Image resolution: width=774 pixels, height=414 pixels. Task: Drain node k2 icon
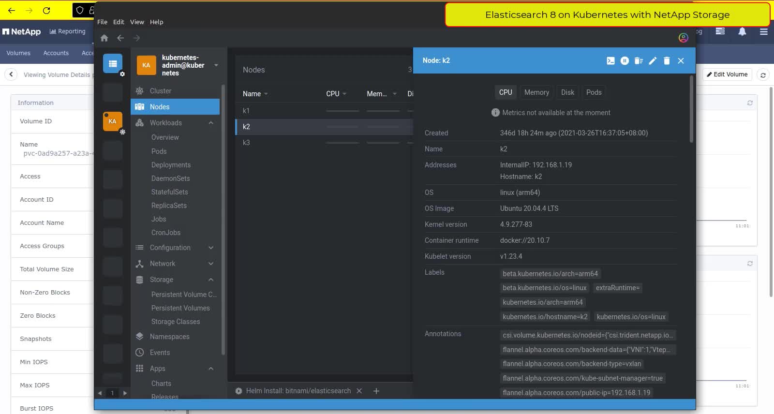639,60
